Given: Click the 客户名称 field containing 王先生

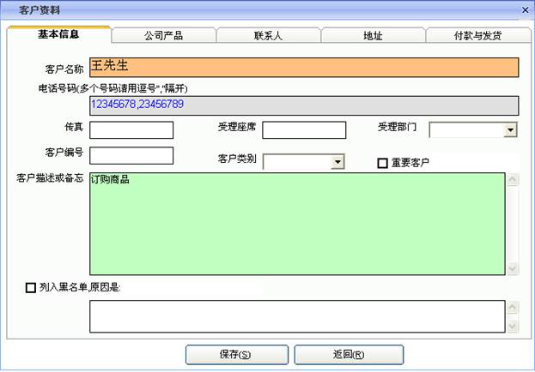Looking at the screenshot, I should pyautogui.click(x=304, y=68).
